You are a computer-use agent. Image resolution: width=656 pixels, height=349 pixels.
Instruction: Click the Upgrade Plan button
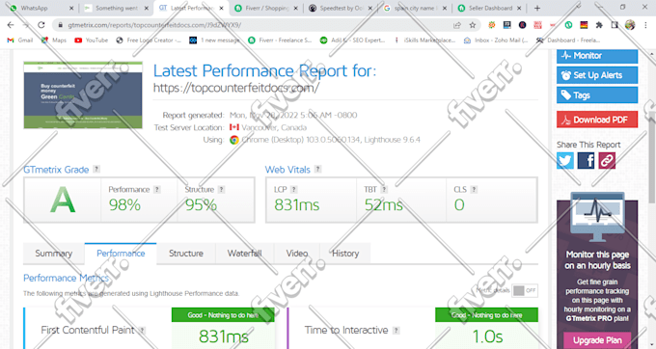[597, 340]
